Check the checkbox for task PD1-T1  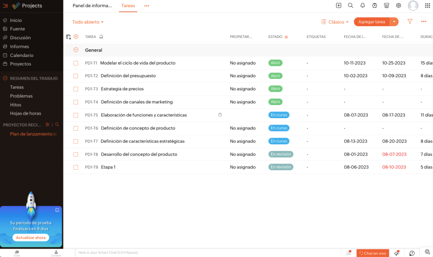76,62
